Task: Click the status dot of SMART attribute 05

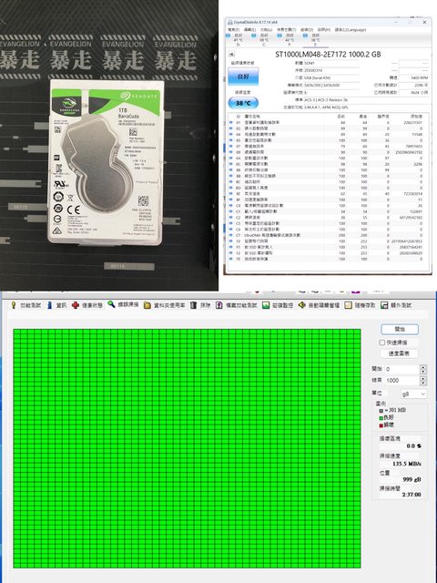Action: [230, 140]
